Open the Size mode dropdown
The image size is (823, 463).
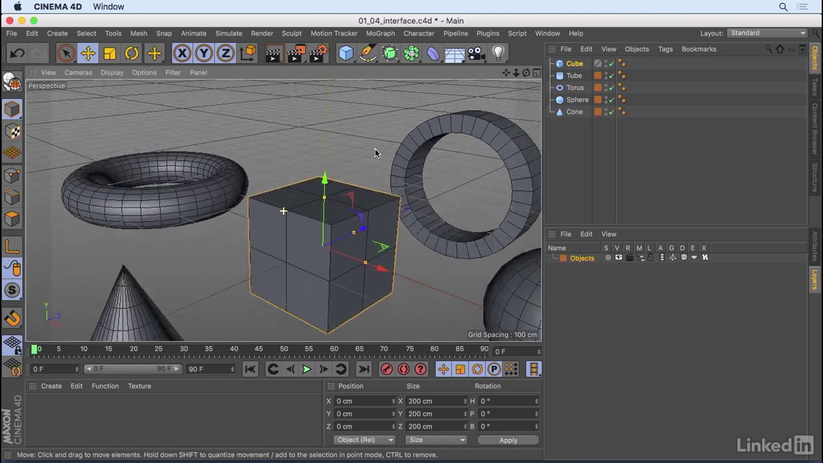coord(437,440)
